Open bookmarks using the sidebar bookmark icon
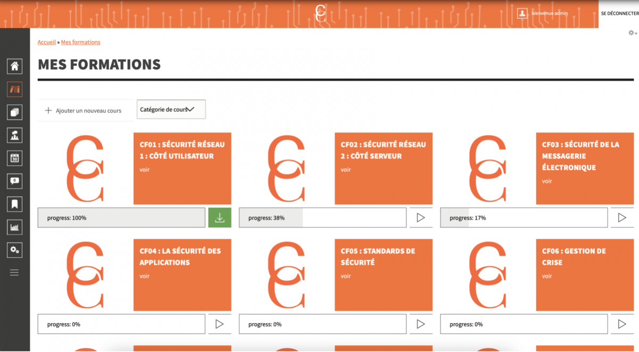The image size is (639, 352). point(14,204)
